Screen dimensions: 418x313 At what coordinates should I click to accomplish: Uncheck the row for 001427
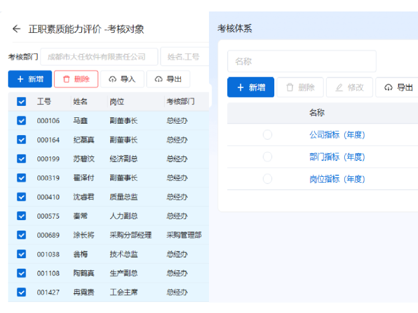21,292
